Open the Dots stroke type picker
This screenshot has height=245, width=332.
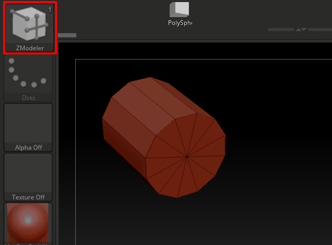(x=28, y=75)
